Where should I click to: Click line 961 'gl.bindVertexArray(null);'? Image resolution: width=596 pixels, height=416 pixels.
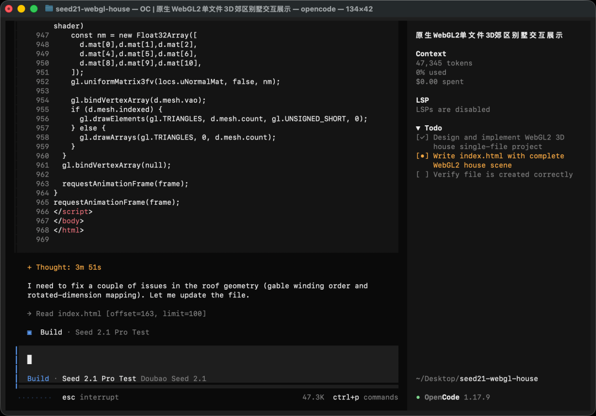[116, 166]
